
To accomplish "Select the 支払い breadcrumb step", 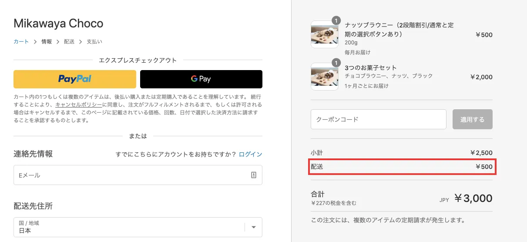I will [x=94, y=42].
